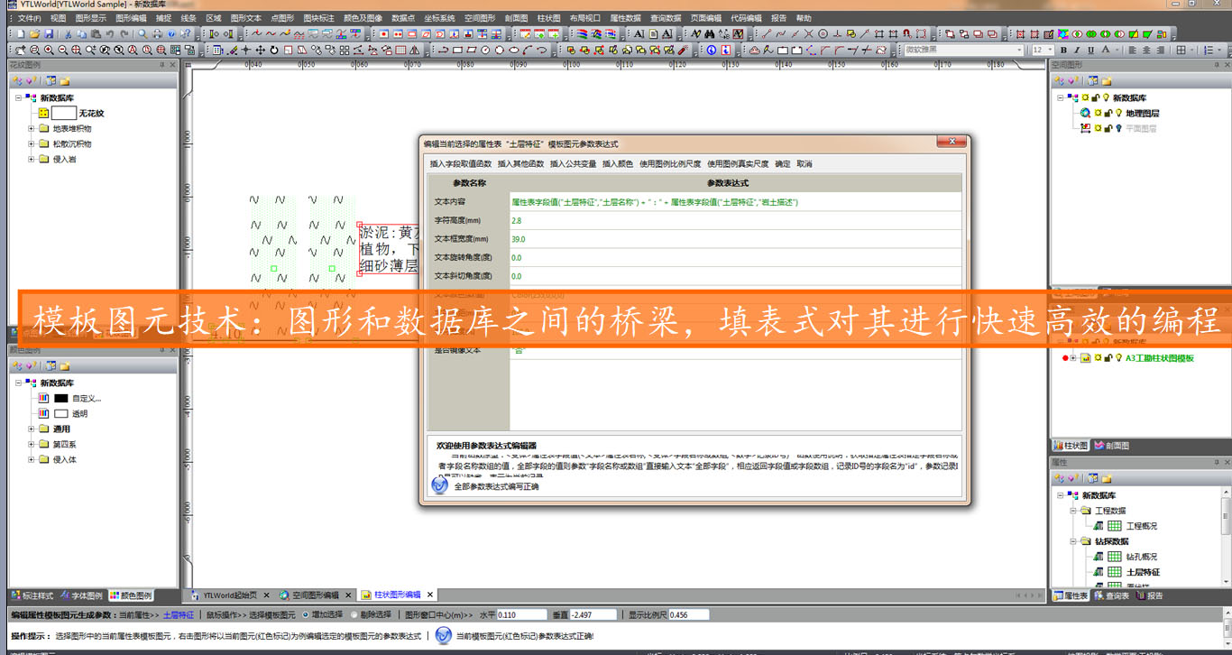Collapse the 工程数据 node in 属性 panel
Screen dimensions: 1232x655
tap(1074, 511)
